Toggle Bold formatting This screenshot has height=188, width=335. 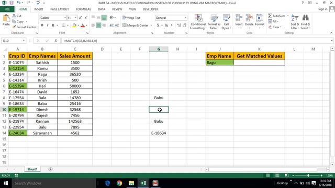42,26
